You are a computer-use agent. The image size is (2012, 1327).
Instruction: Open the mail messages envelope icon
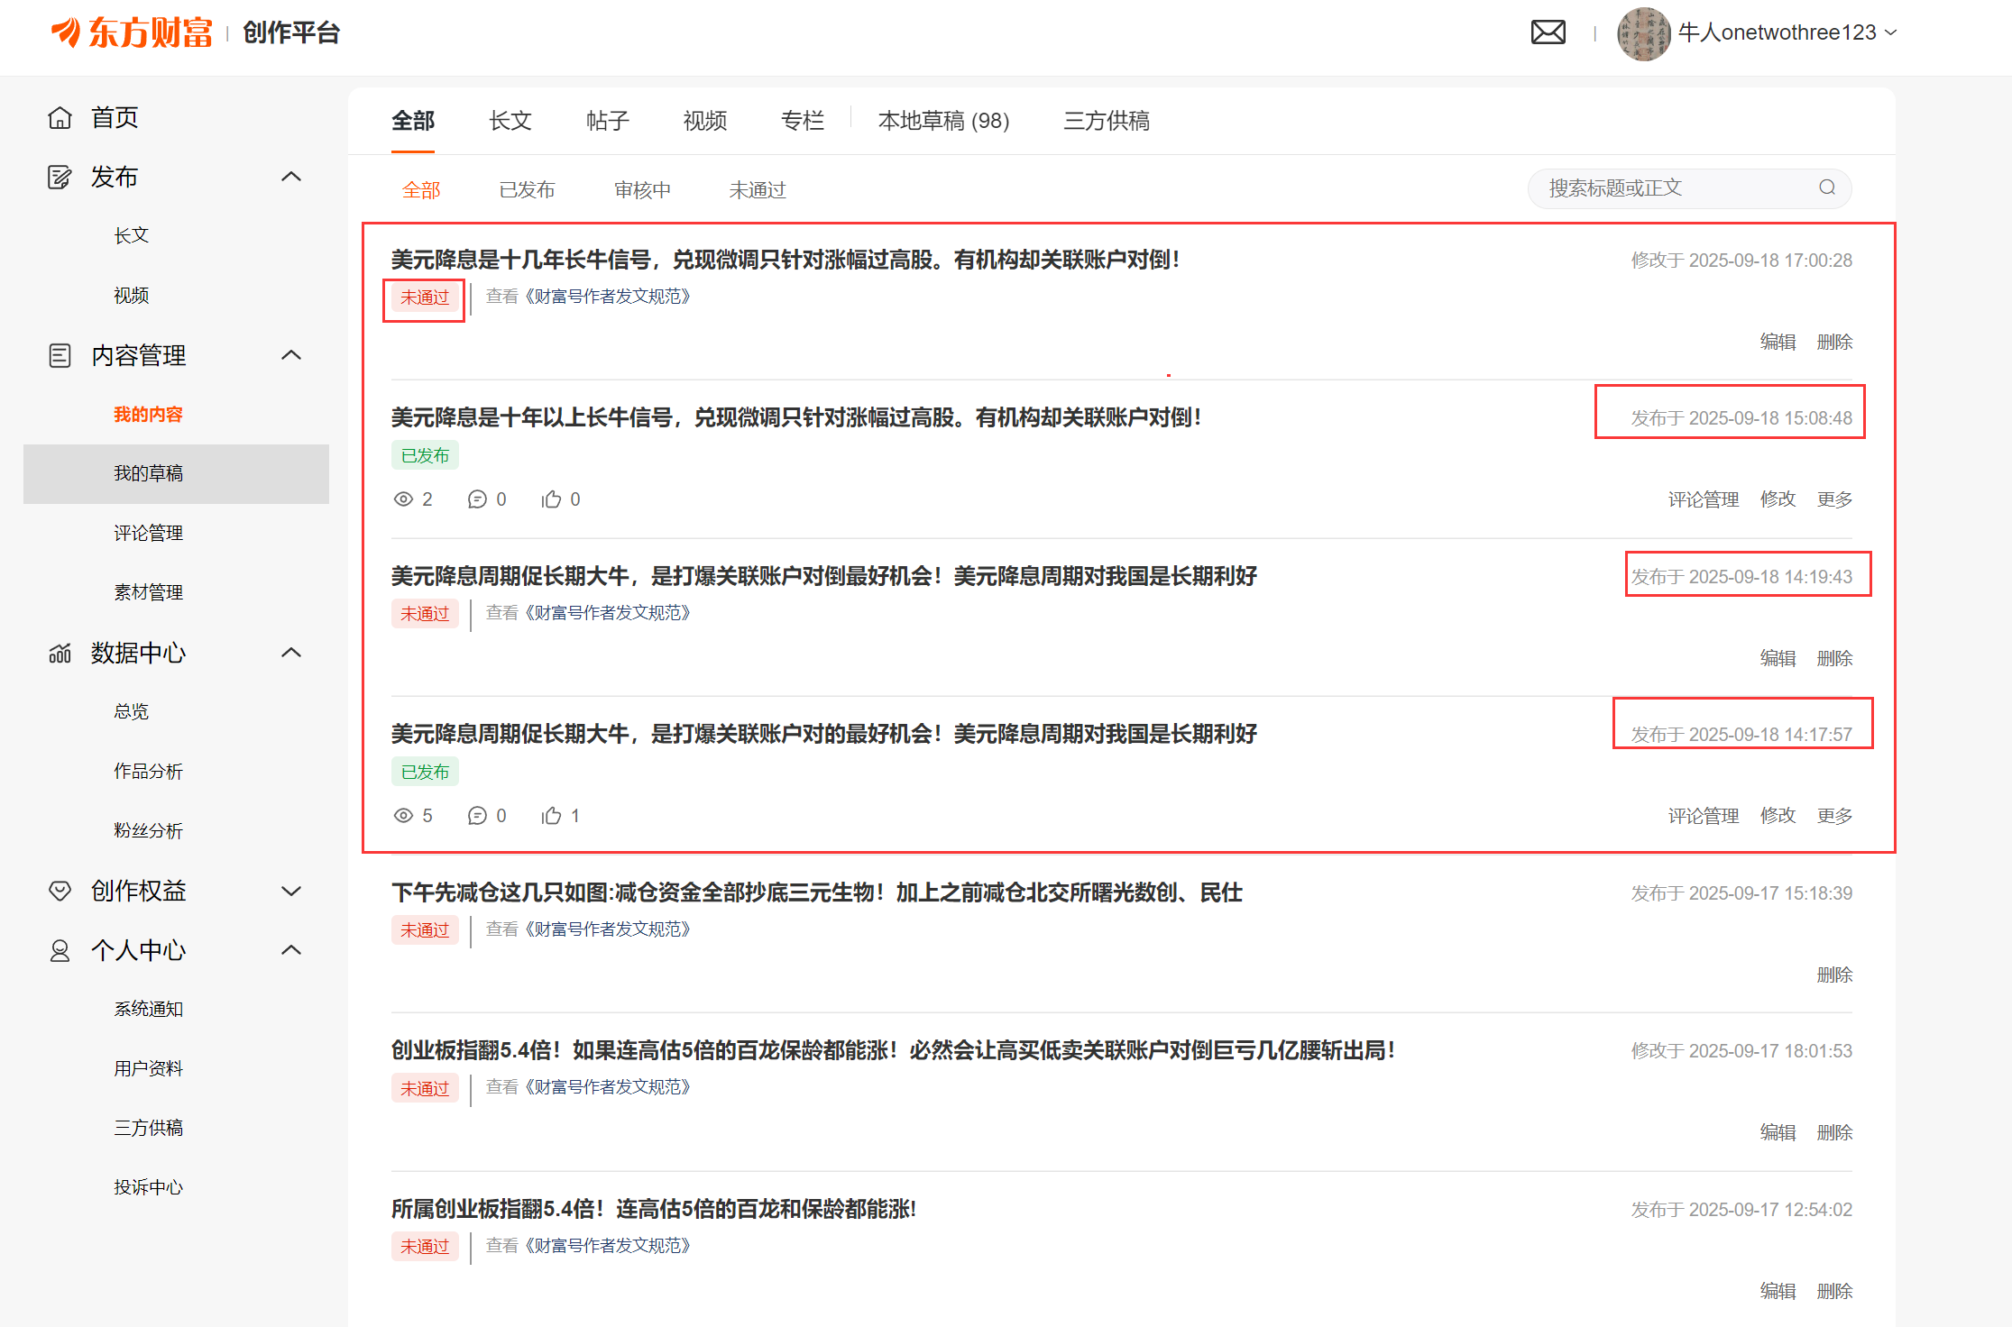[1548, 32]
